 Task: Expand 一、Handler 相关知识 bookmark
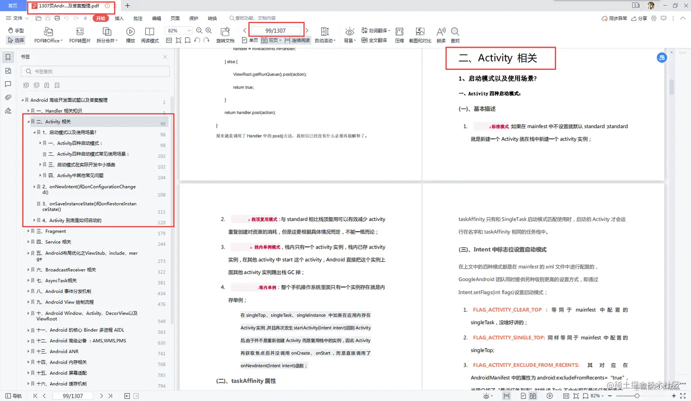[28, 111]
